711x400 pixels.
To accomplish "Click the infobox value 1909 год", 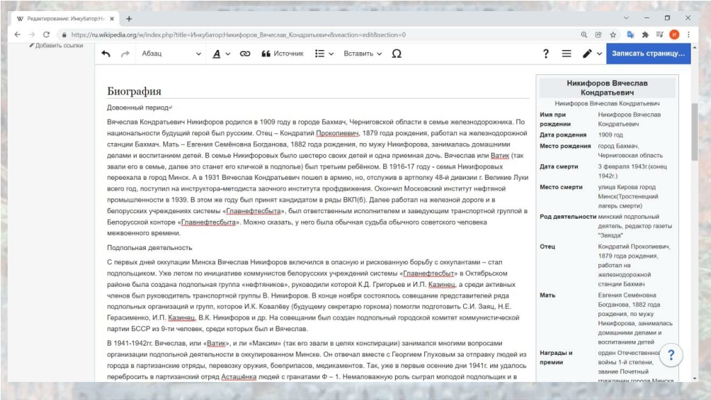I will coord(610,135).
